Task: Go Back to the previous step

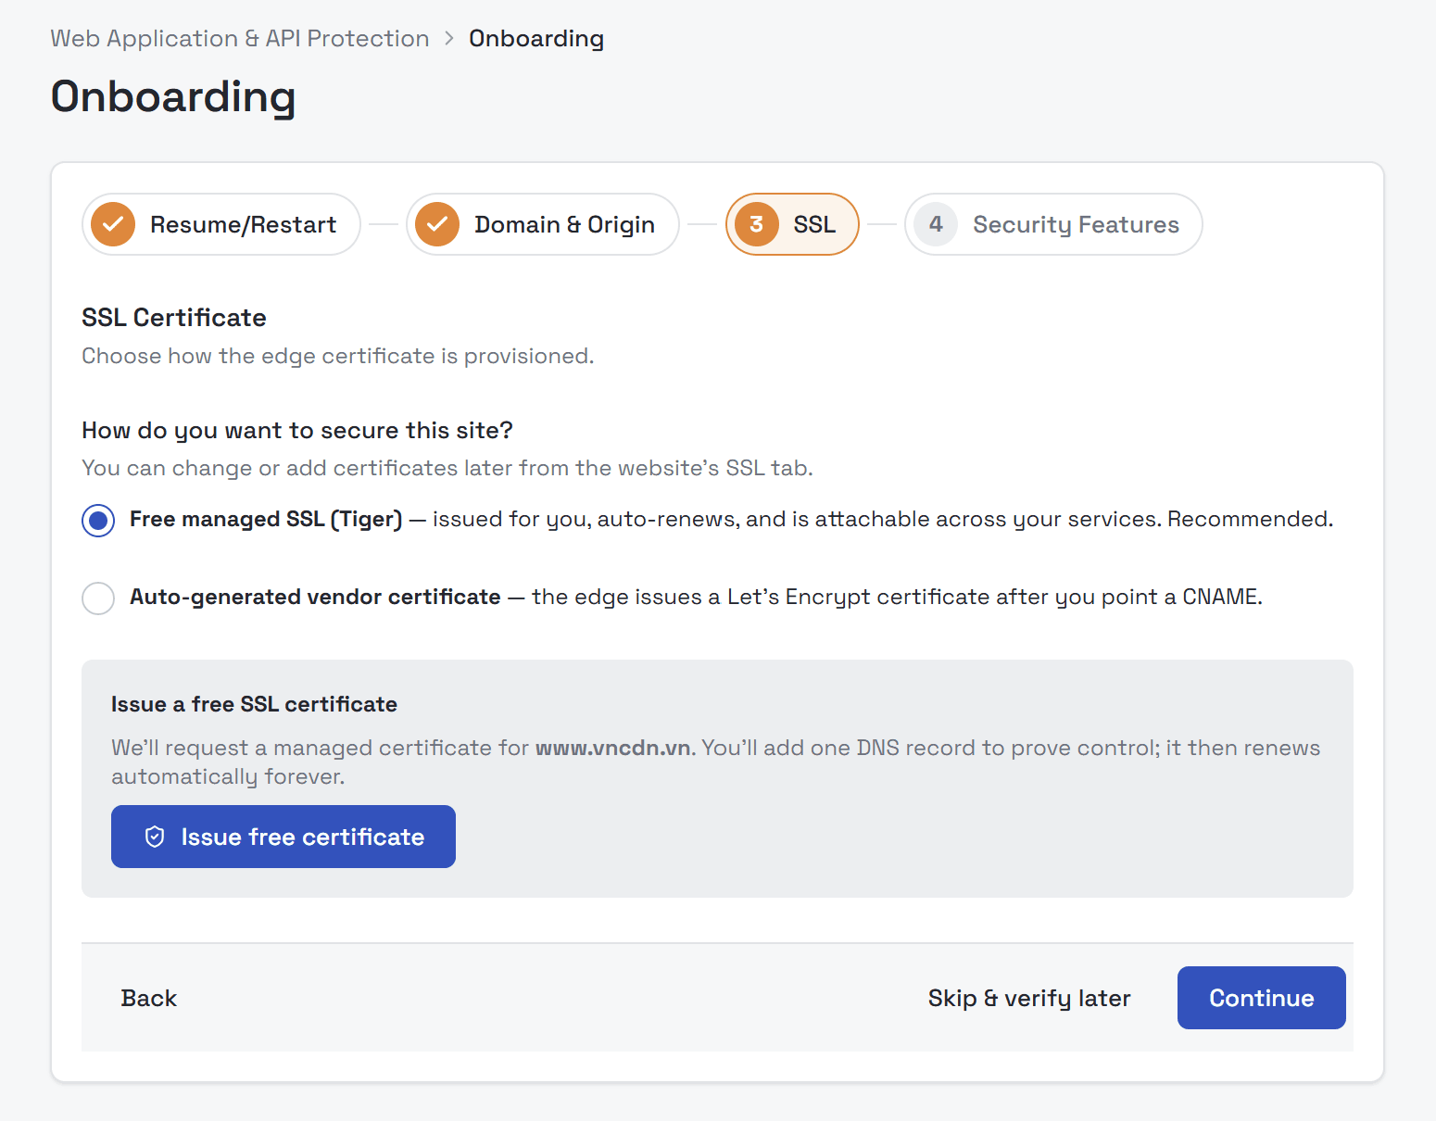Action: tap(148, 998)
